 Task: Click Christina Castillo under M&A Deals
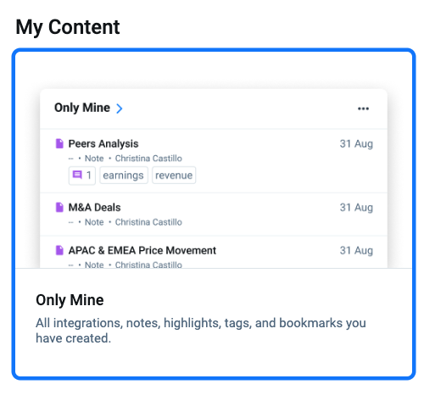point(148,222)
